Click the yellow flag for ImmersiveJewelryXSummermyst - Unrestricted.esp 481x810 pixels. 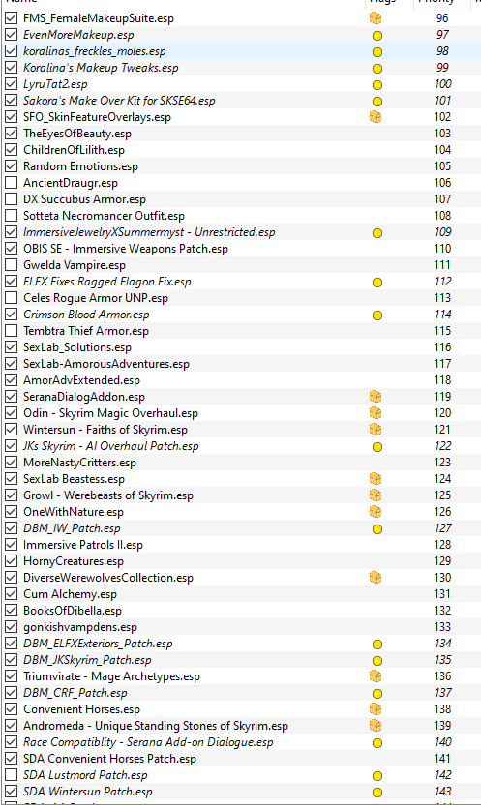pos(377,233)
